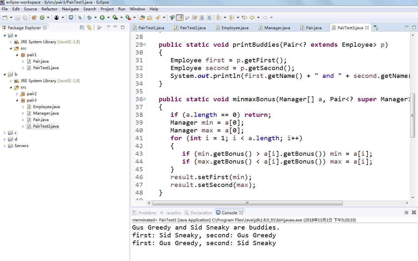Toggle Link with Editor in Package Explorer
418x261 pixels.
tap(89, 28)
